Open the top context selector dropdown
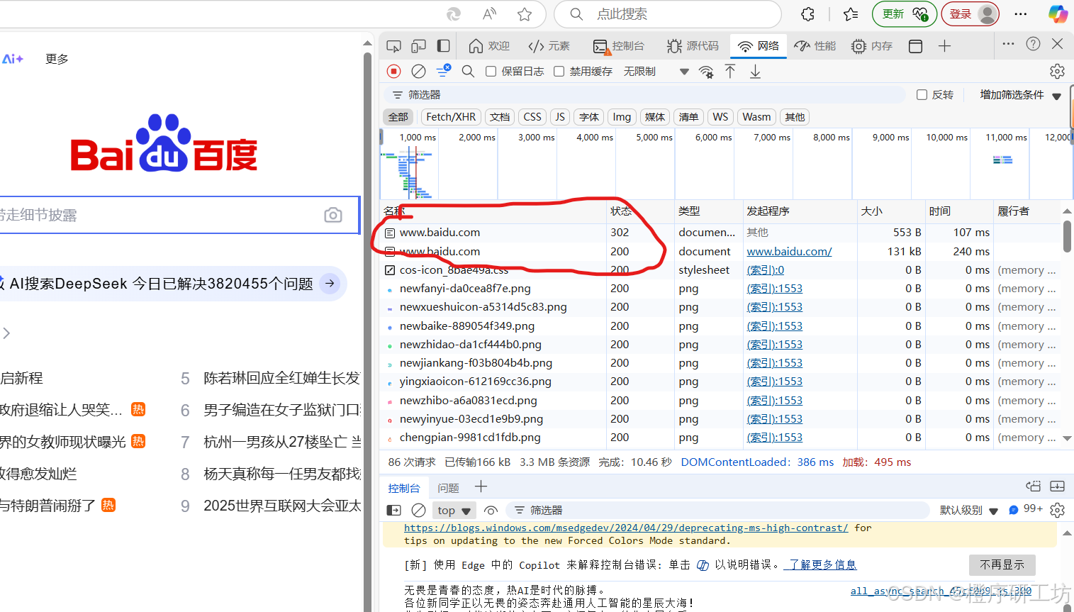Screen dimensions: 1074x612 (x=454, y=510)
